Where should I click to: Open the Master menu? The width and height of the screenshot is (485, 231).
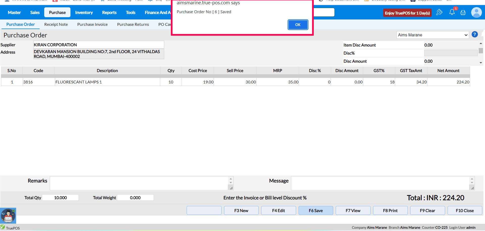point(14,12)
